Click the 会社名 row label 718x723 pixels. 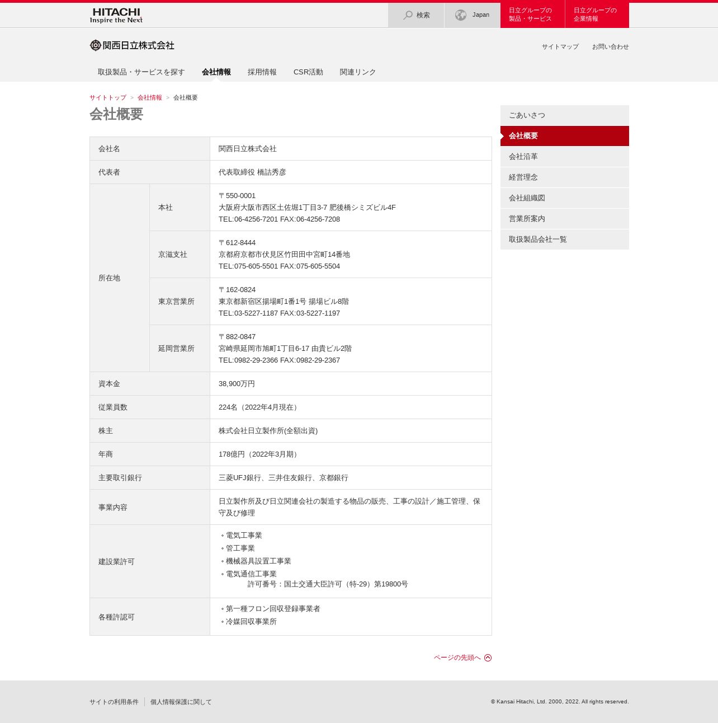click(150, 149)
